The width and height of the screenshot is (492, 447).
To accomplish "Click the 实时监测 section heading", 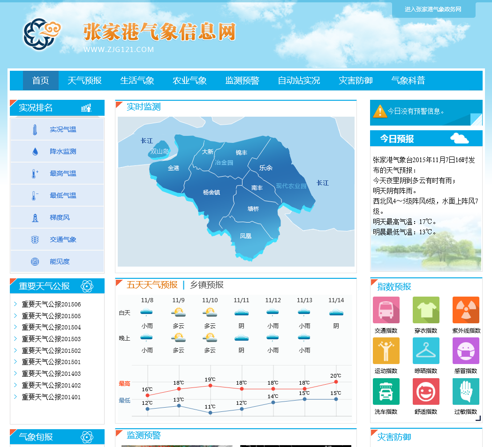I will [x=144, y=106].
